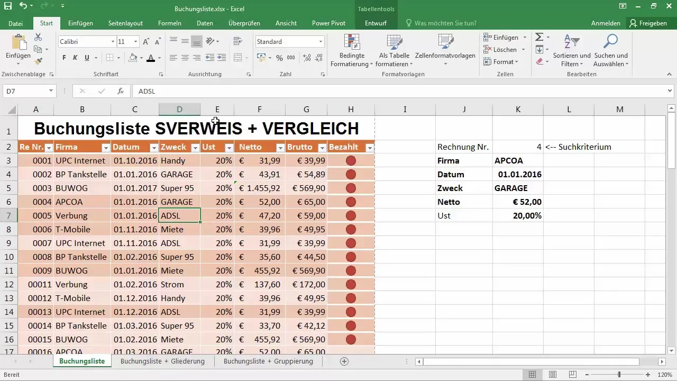This screenshot has height=381, width=677.
Task: Open the font size 11 dropdown
Action: point(136,42)
